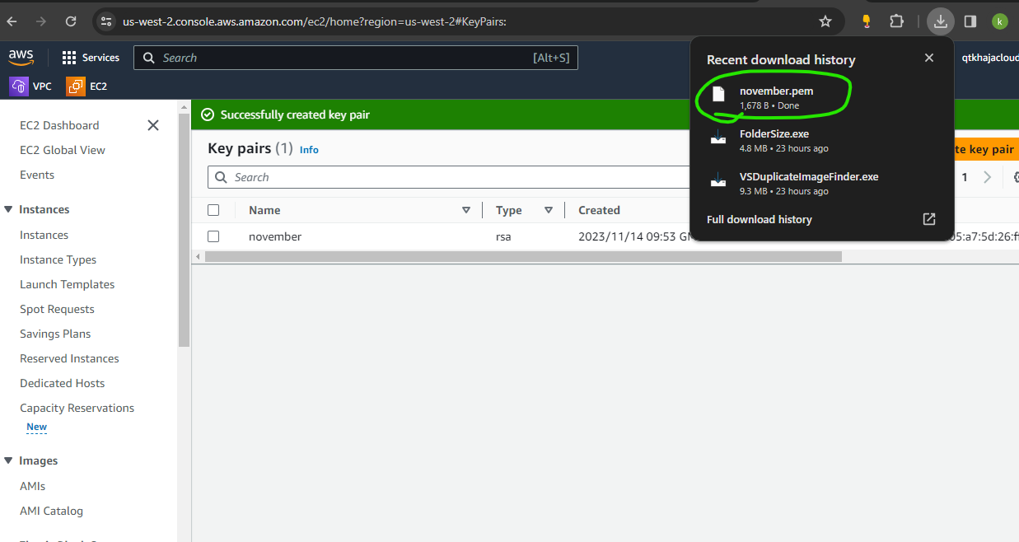Click the New badge under Capacity Reservations
Screen dimensions: 1019x542
click(36, 427)
